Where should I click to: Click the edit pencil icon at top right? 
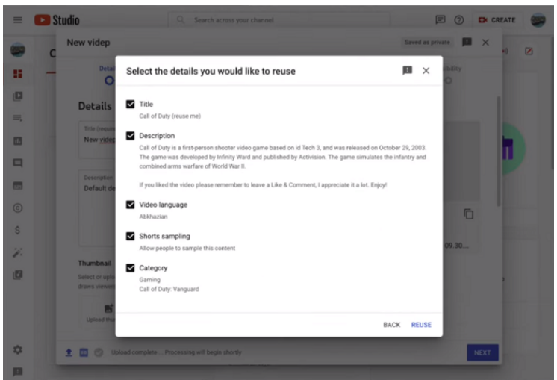tap(529, 52)
